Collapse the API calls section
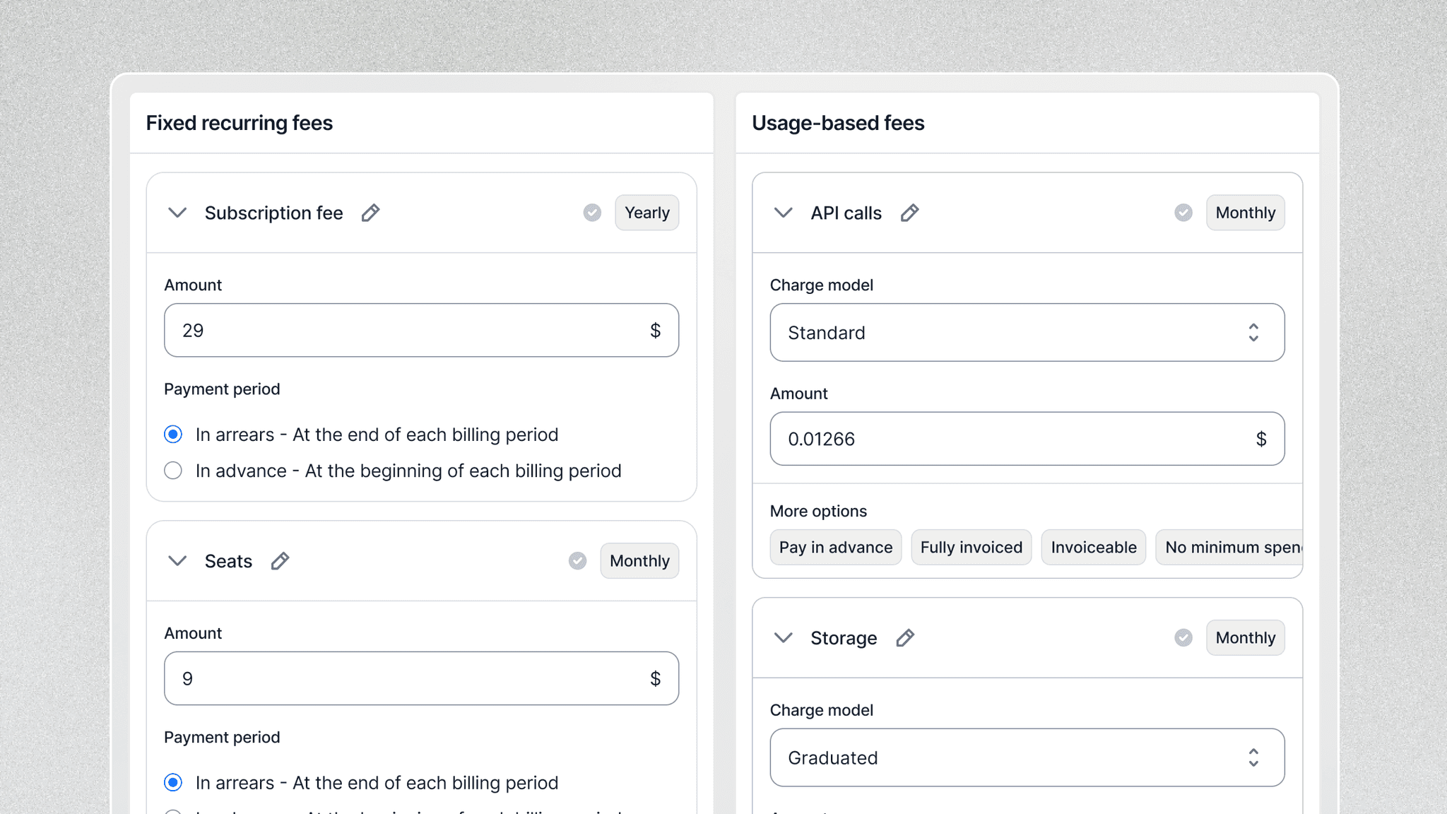 (783, 213)
